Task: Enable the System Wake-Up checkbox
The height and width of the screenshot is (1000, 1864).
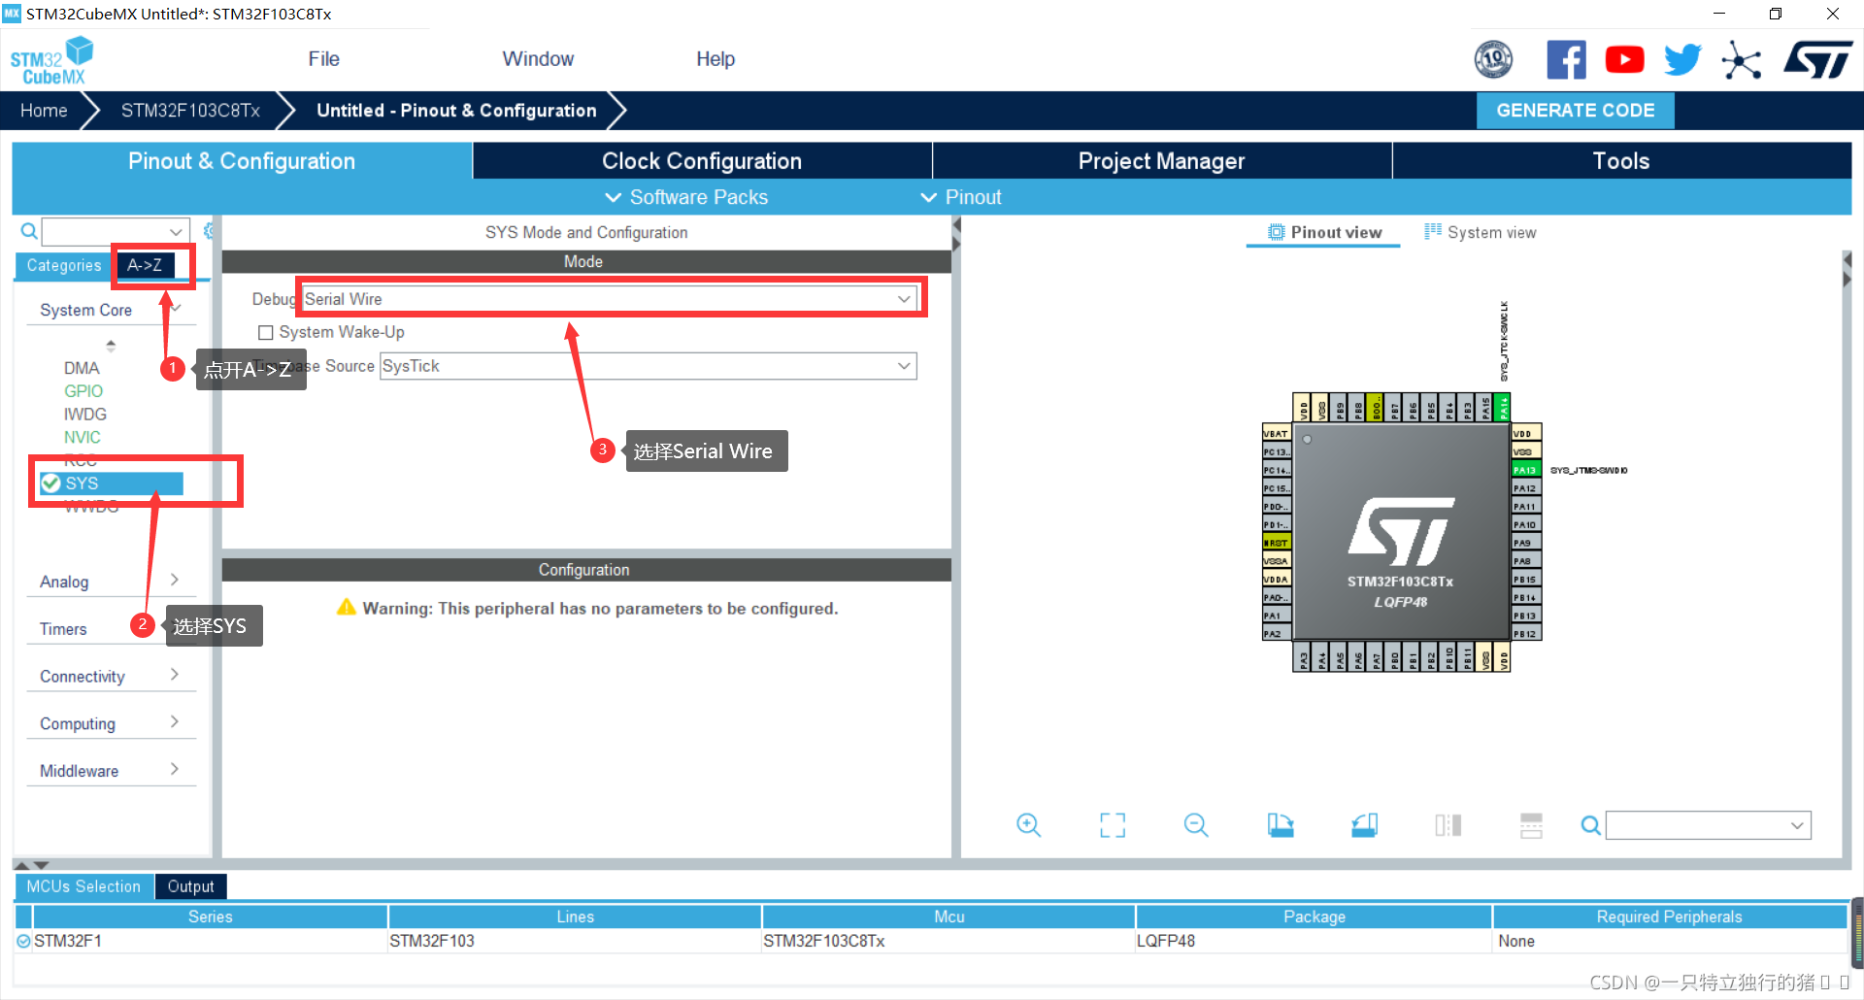Action: (x=266, y=332)
